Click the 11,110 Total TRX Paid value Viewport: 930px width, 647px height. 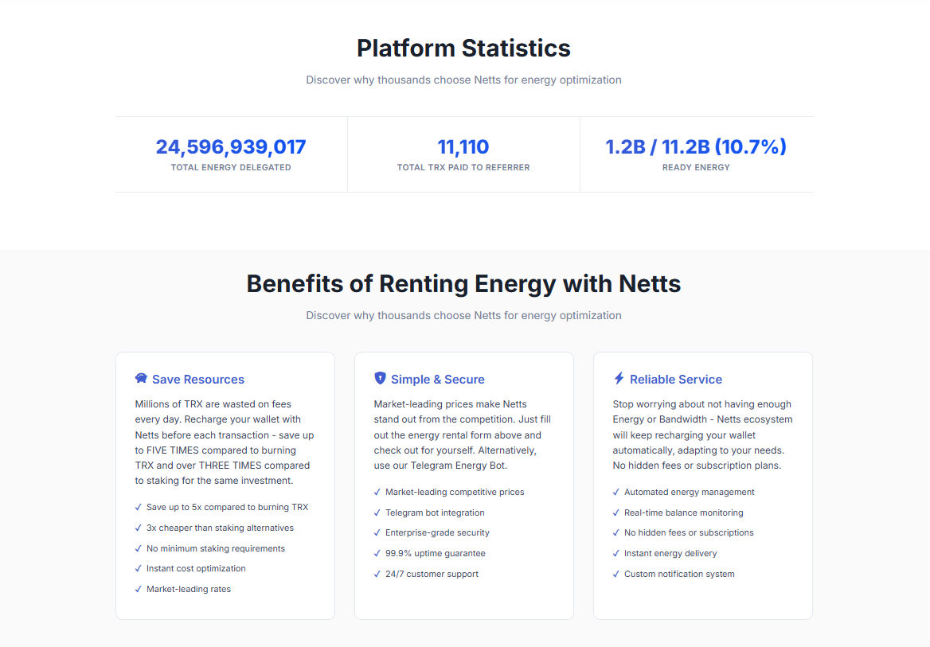(x=463, y=147)
